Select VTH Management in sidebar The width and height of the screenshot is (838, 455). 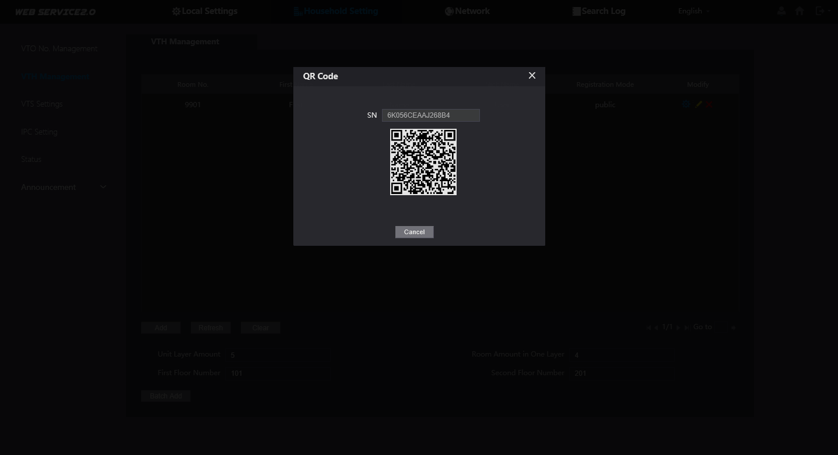(x=55, y=76)
